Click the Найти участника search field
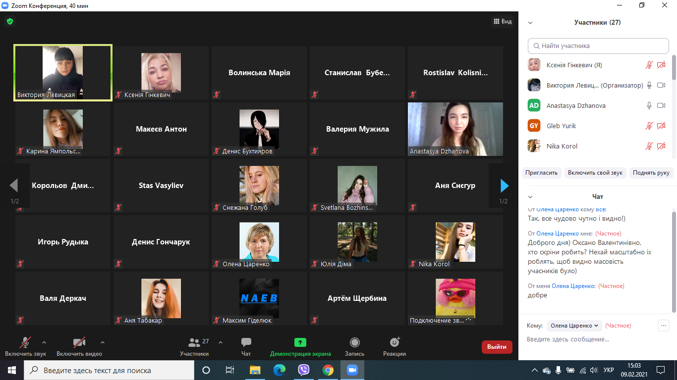This screenshot has width=677, height=380. coord(598,46)
